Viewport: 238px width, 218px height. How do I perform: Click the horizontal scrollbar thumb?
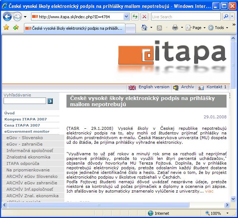click(x=99, y=205)
